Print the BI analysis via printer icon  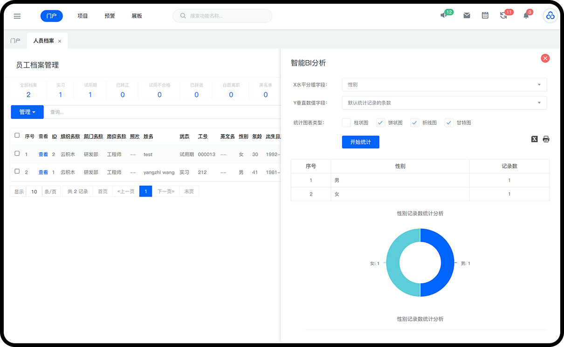tap(546, 139)
